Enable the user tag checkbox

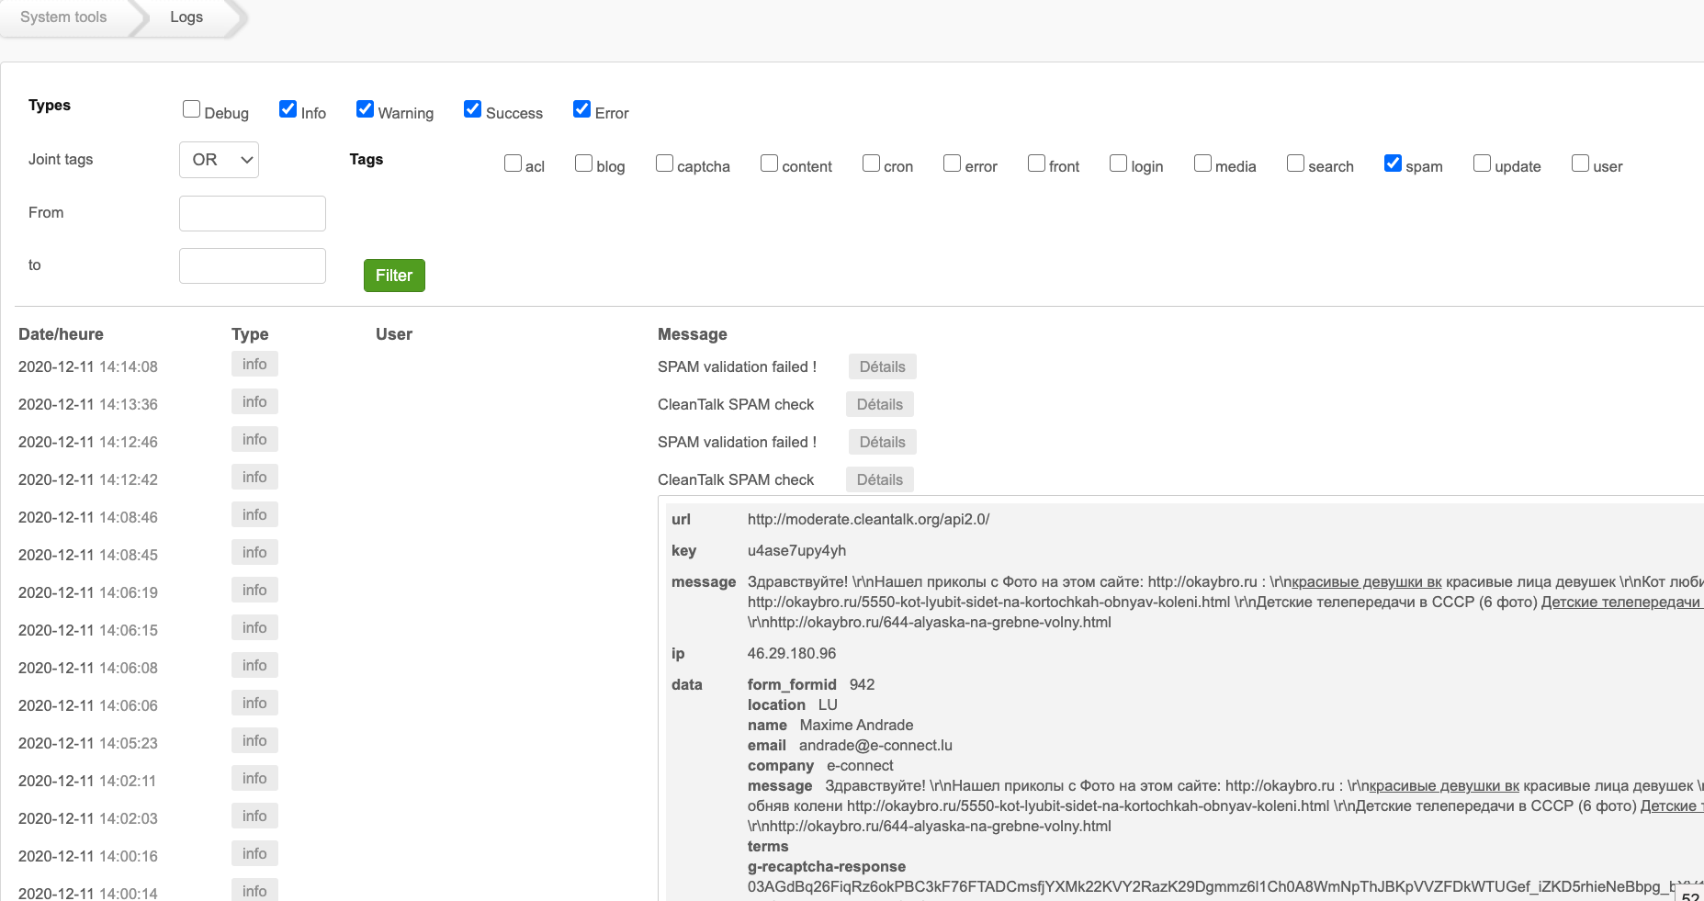(1580, 163)
